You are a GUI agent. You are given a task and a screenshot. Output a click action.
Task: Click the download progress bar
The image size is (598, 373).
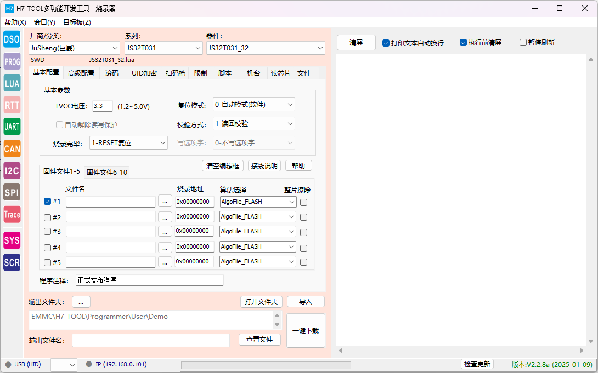pyautogui.click(x=266, y=365)
